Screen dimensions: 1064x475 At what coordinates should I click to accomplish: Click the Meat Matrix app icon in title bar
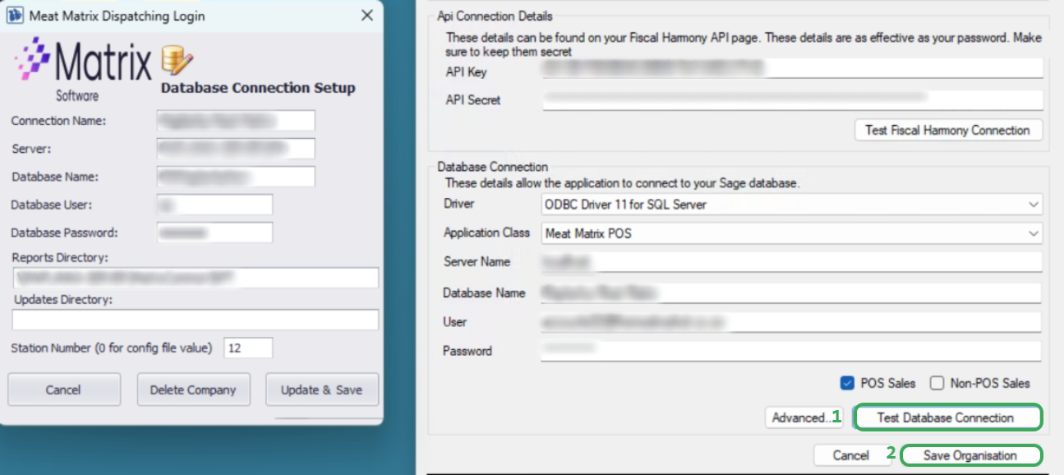(15, 16)
